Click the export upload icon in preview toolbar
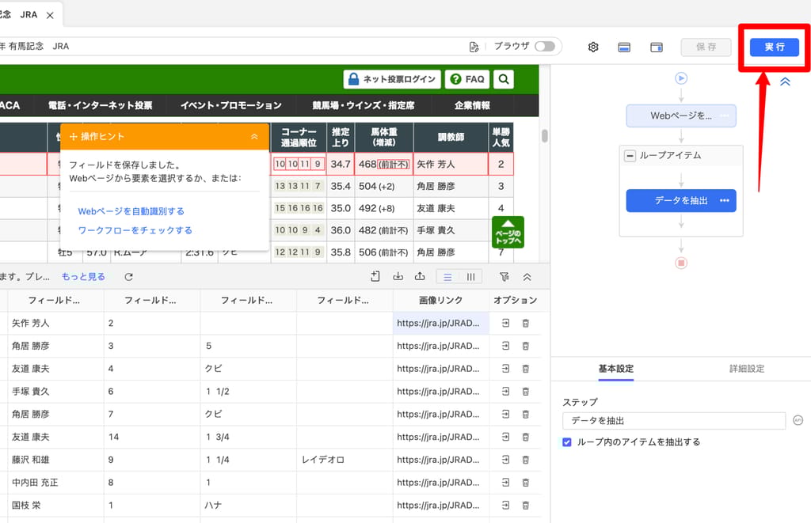Image resolution: width=811 pixels, height=523 pixels. click(x=420, y=276)
